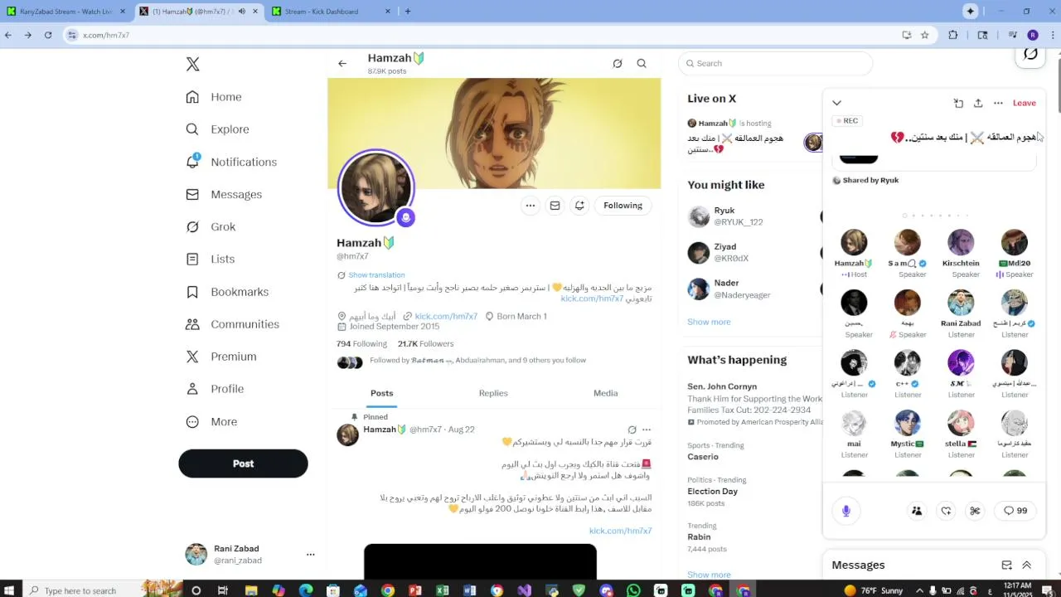Expand 'Show more' under What's happening
The height and width of the screenshot is (597, 1061).
[709, 575]
